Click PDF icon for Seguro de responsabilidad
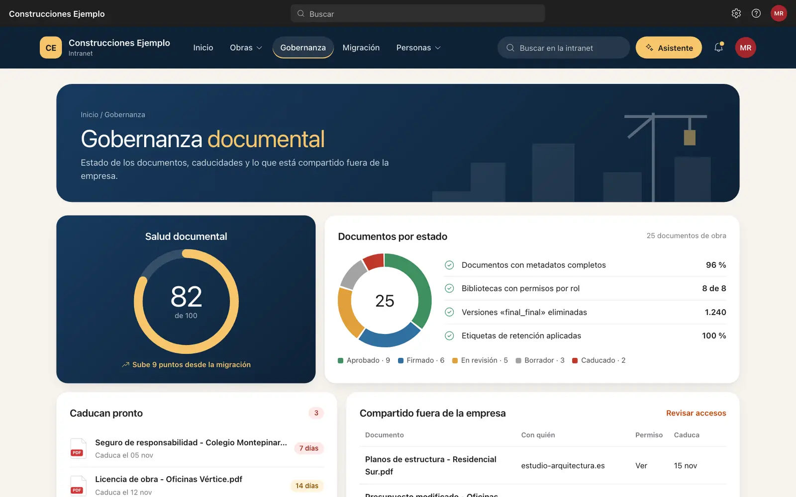This screenshot has height=497, width=796. pyautogui.click(x=78, y=448)
